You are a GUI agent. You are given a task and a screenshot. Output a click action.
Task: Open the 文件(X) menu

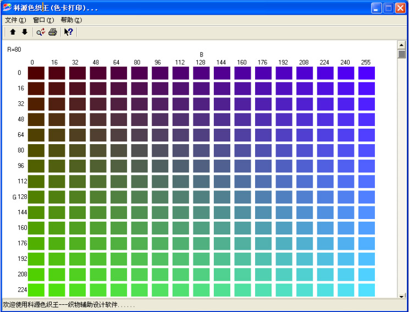[x=15, y=20]
